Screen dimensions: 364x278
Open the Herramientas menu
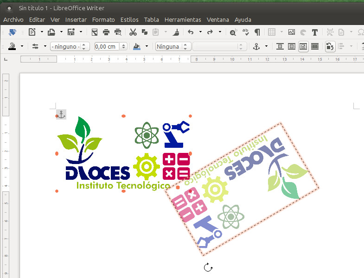pyautogui.click(x=183, y=20)
